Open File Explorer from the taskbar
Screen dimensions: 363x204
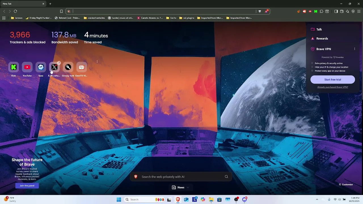coord(211,199)
